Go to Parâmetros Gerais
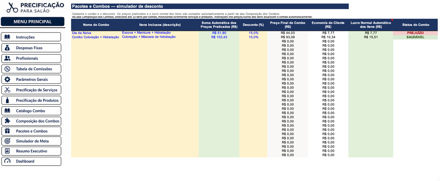This screenshot has width=440, height=181. pyautogui.click(x=31, y=79)
